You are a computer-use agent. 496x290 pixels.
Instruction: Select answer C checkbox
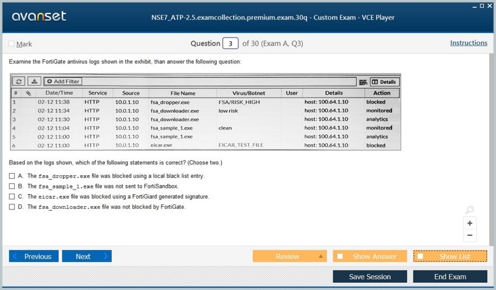[11, 197]
